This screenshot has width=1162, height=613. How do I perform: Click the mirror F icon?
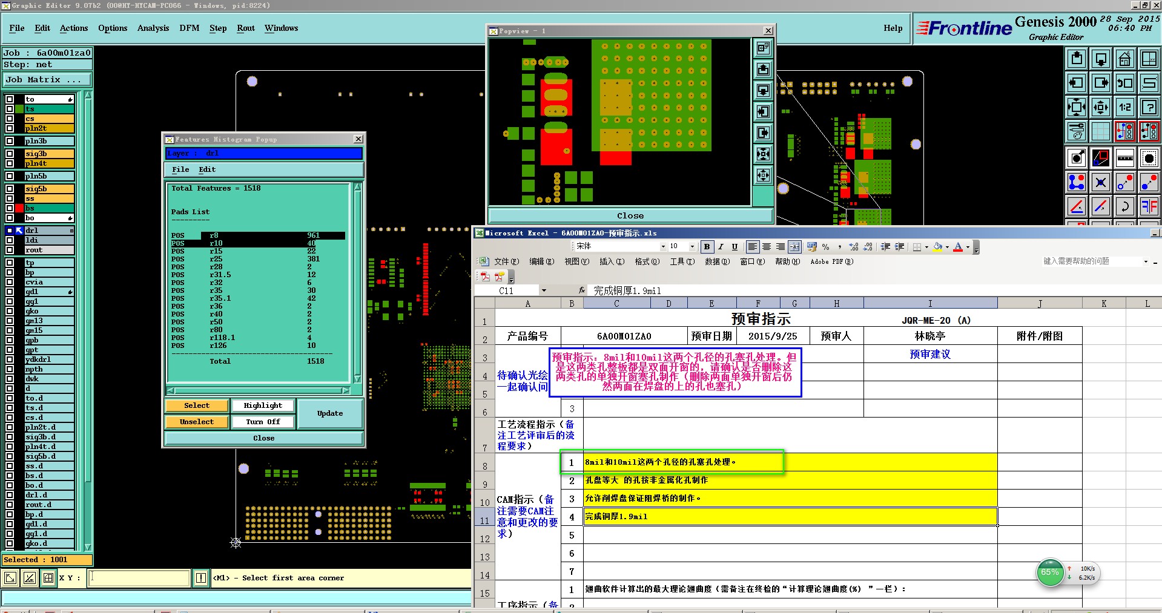(1149, 206)
